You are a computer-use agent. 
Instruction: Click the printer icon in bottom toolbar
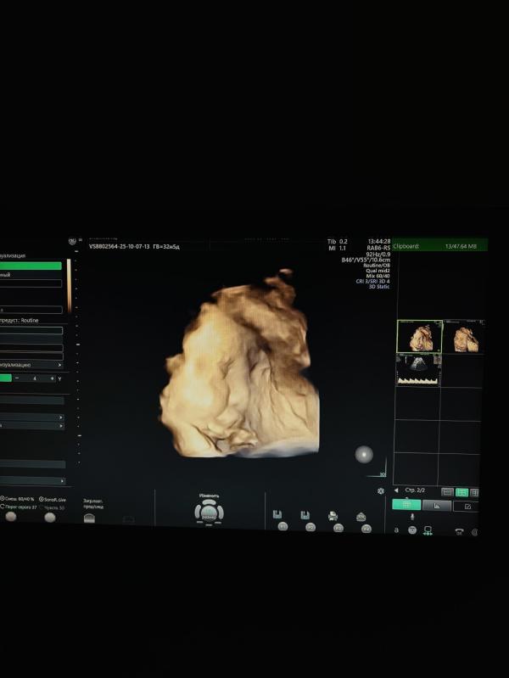[333, 515]
